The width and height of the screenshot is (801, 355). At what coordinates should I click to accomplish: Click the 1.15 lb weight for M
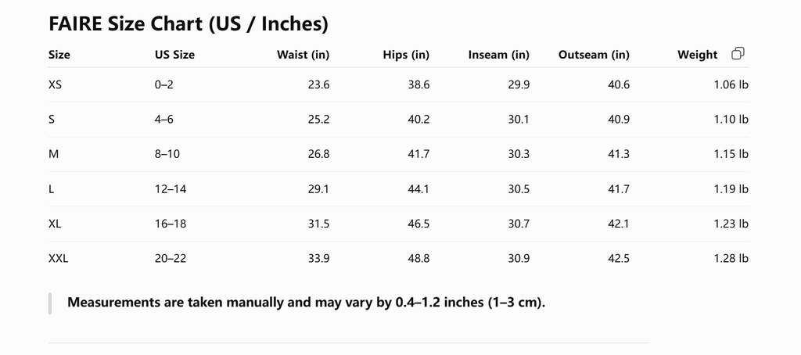pyautogui.click(x=731, y=154)
